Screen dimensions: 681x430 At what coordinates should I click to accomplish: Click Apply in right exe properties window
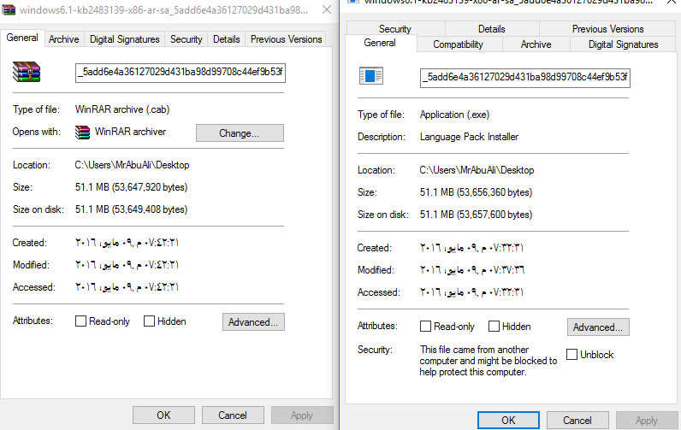pos(647,421)
